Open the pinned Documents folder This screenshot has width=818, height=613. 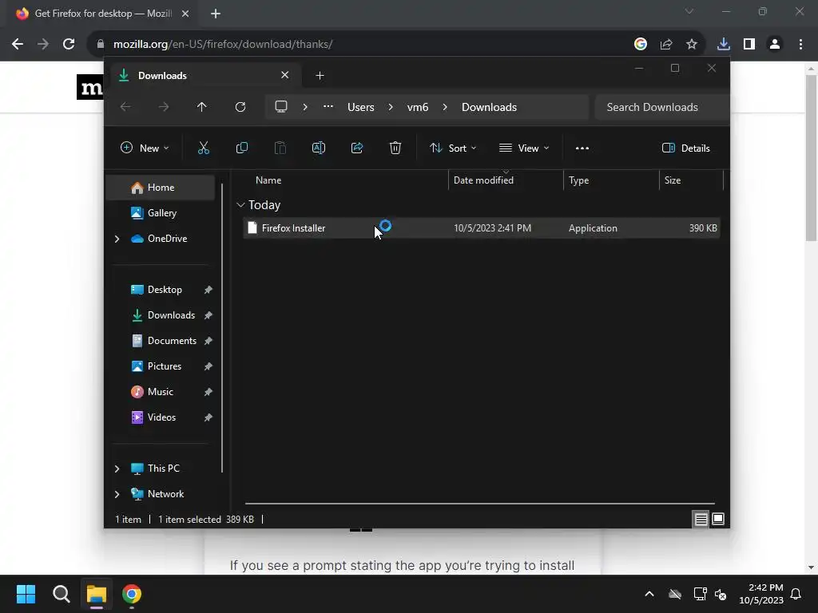pyautogui.click(x=160, y=340)
